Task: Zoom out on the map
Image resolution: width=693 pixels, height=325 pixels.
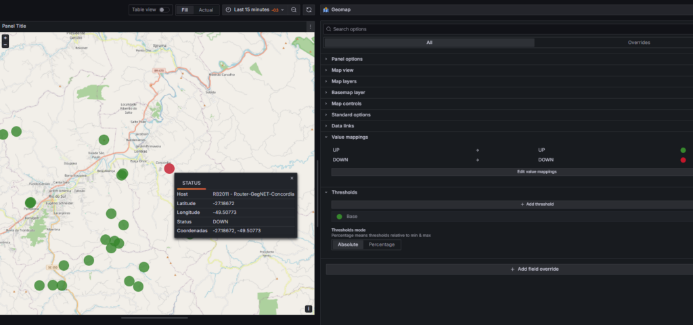Action: click(x=5, y=45)
